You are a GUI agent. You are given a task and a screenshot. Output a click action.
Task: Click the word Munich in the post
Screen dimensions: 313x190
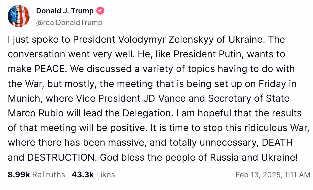[x=25, y=98]
